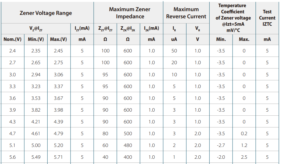
Task: Click the 400 ohm impedance cell
Action: 128,157
